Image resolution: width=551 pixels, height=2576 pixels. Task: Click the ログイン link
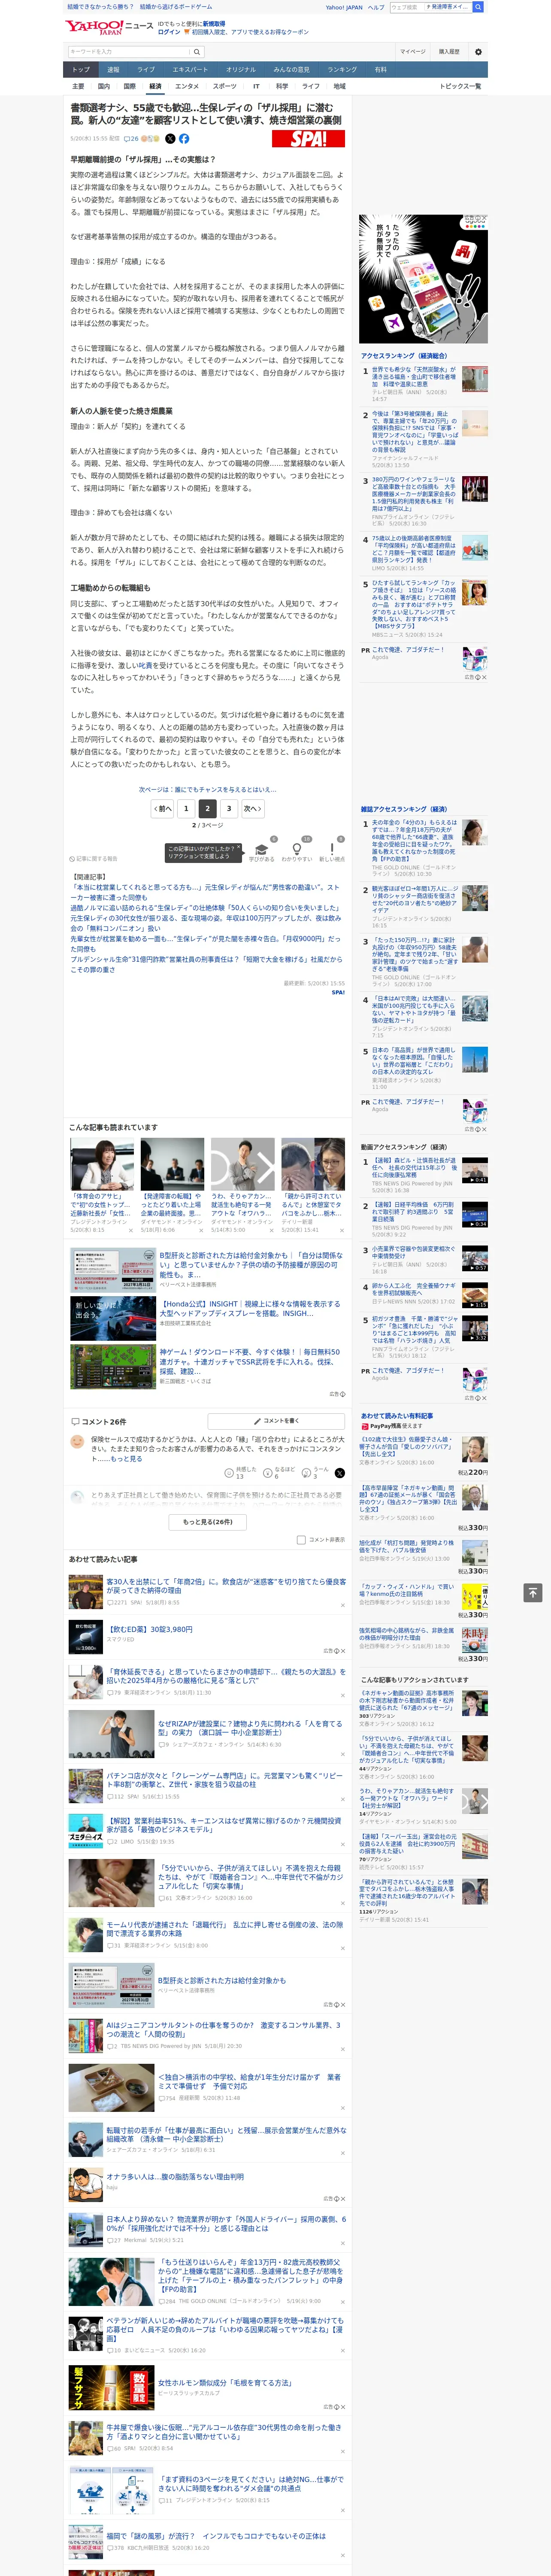(x=169, y=32)
